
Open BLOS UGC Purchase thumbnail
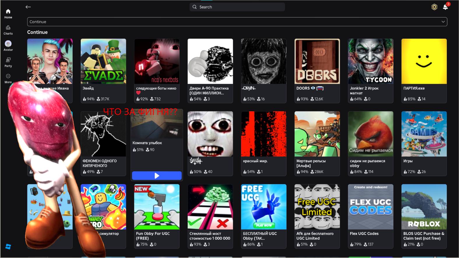tap(424, 207)
